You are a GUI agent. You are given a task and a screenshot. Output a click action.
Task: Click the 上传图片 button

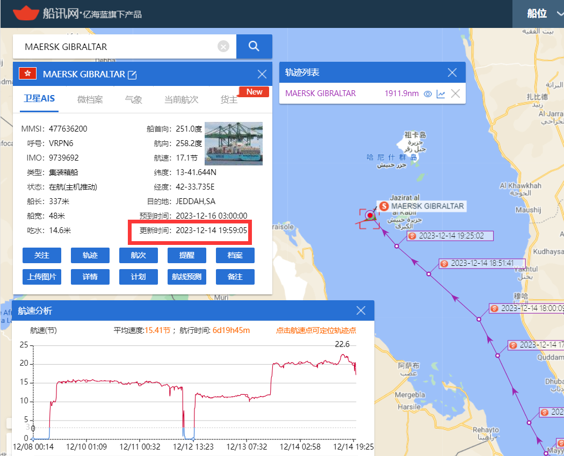pyautogui.click(x=42, y=277)
